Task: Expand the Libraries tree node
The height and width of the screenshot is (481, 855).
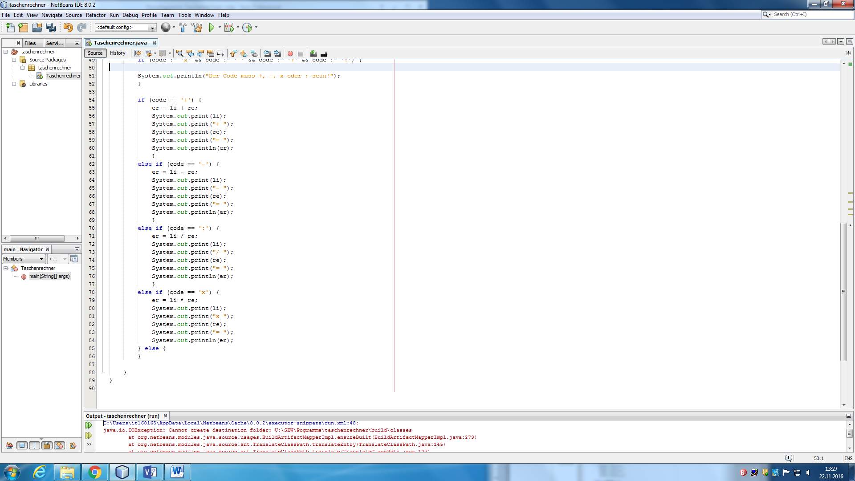Action: [x=14, y=84]
